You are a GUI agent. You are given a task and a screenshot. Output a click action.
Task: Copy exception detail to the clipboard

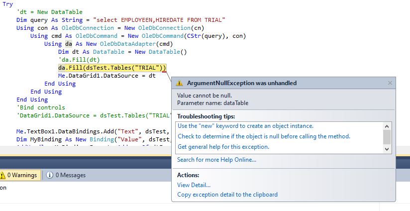pos(227,195)
